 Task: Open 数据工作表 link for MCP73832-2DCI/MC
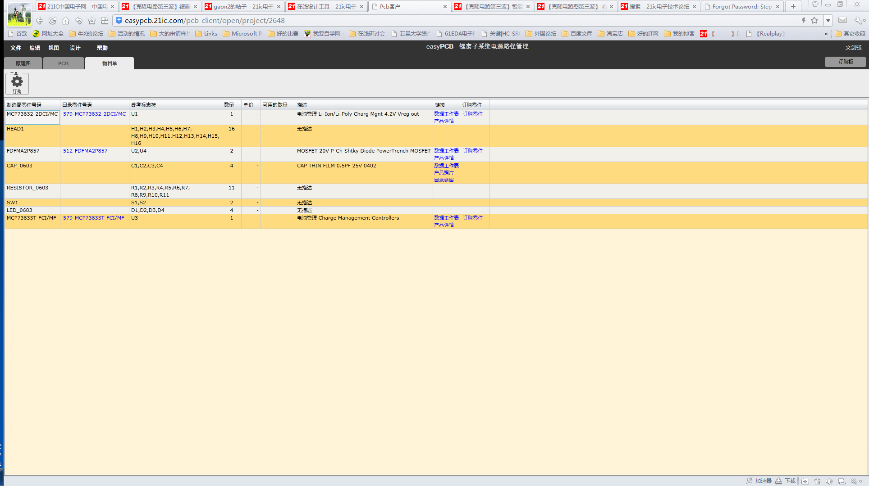point(446,114)
